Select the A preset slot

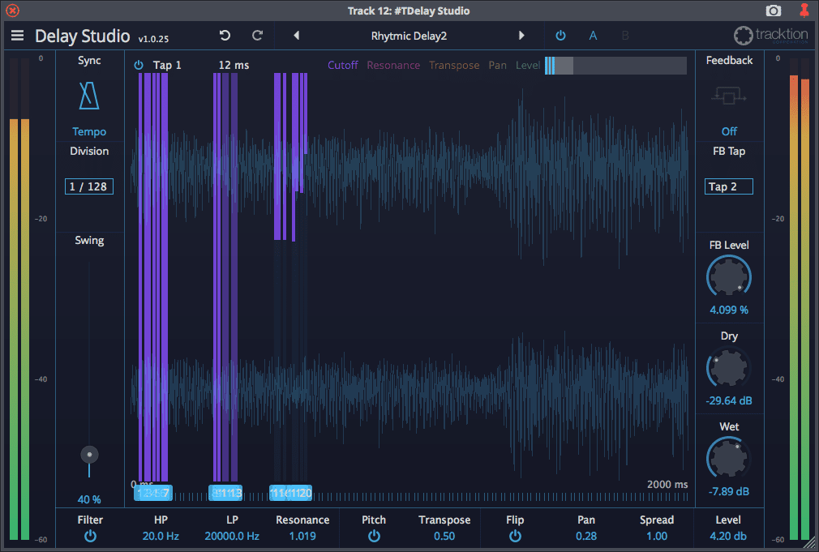[593, 36]
